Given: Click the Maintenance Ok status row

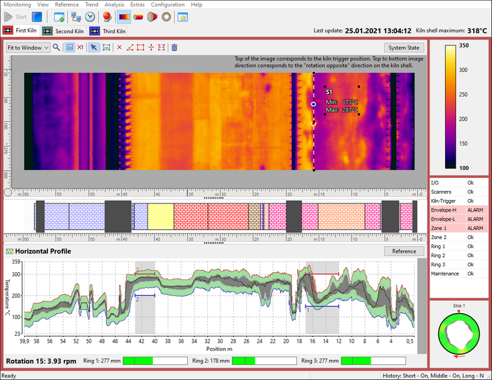Looking at the screenshot, I should (x=458, y=273).
